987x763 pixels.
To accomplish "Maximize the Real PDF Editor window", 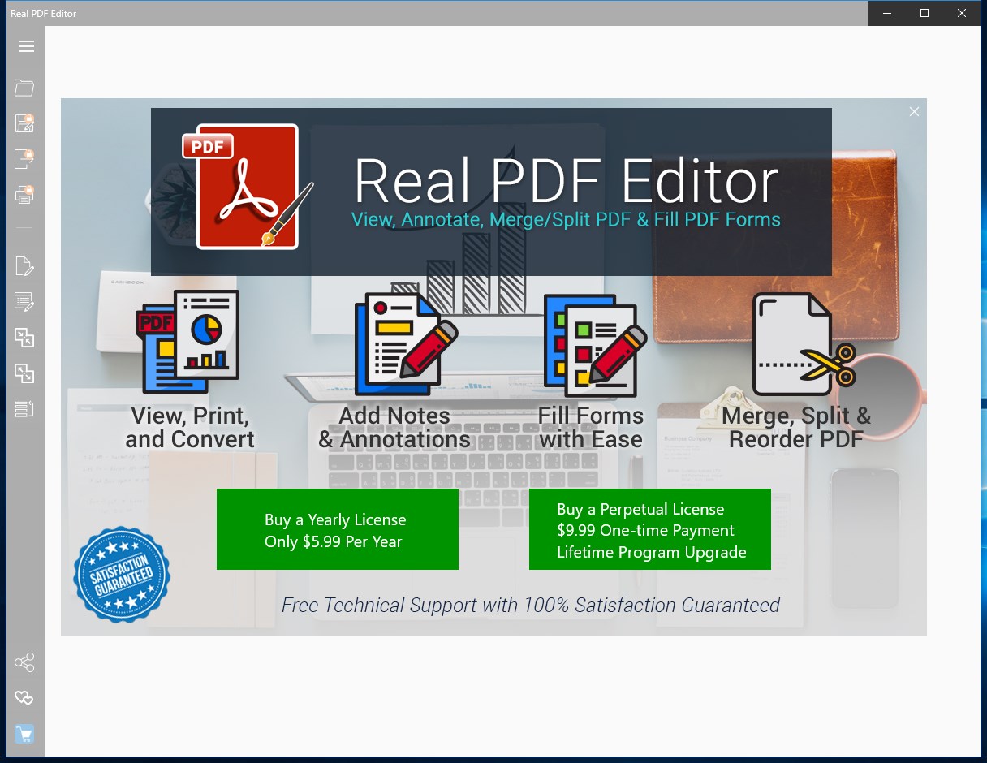I will 924,13.
